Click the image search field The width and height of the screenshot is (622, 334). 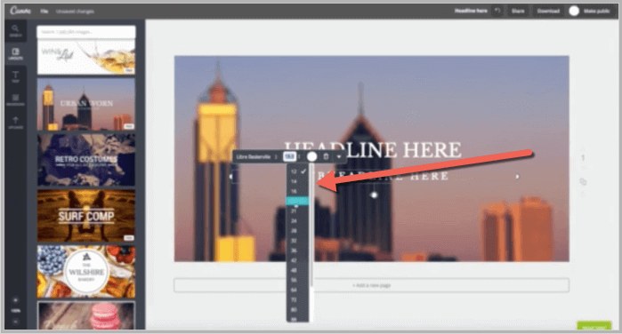click(86, 32)
